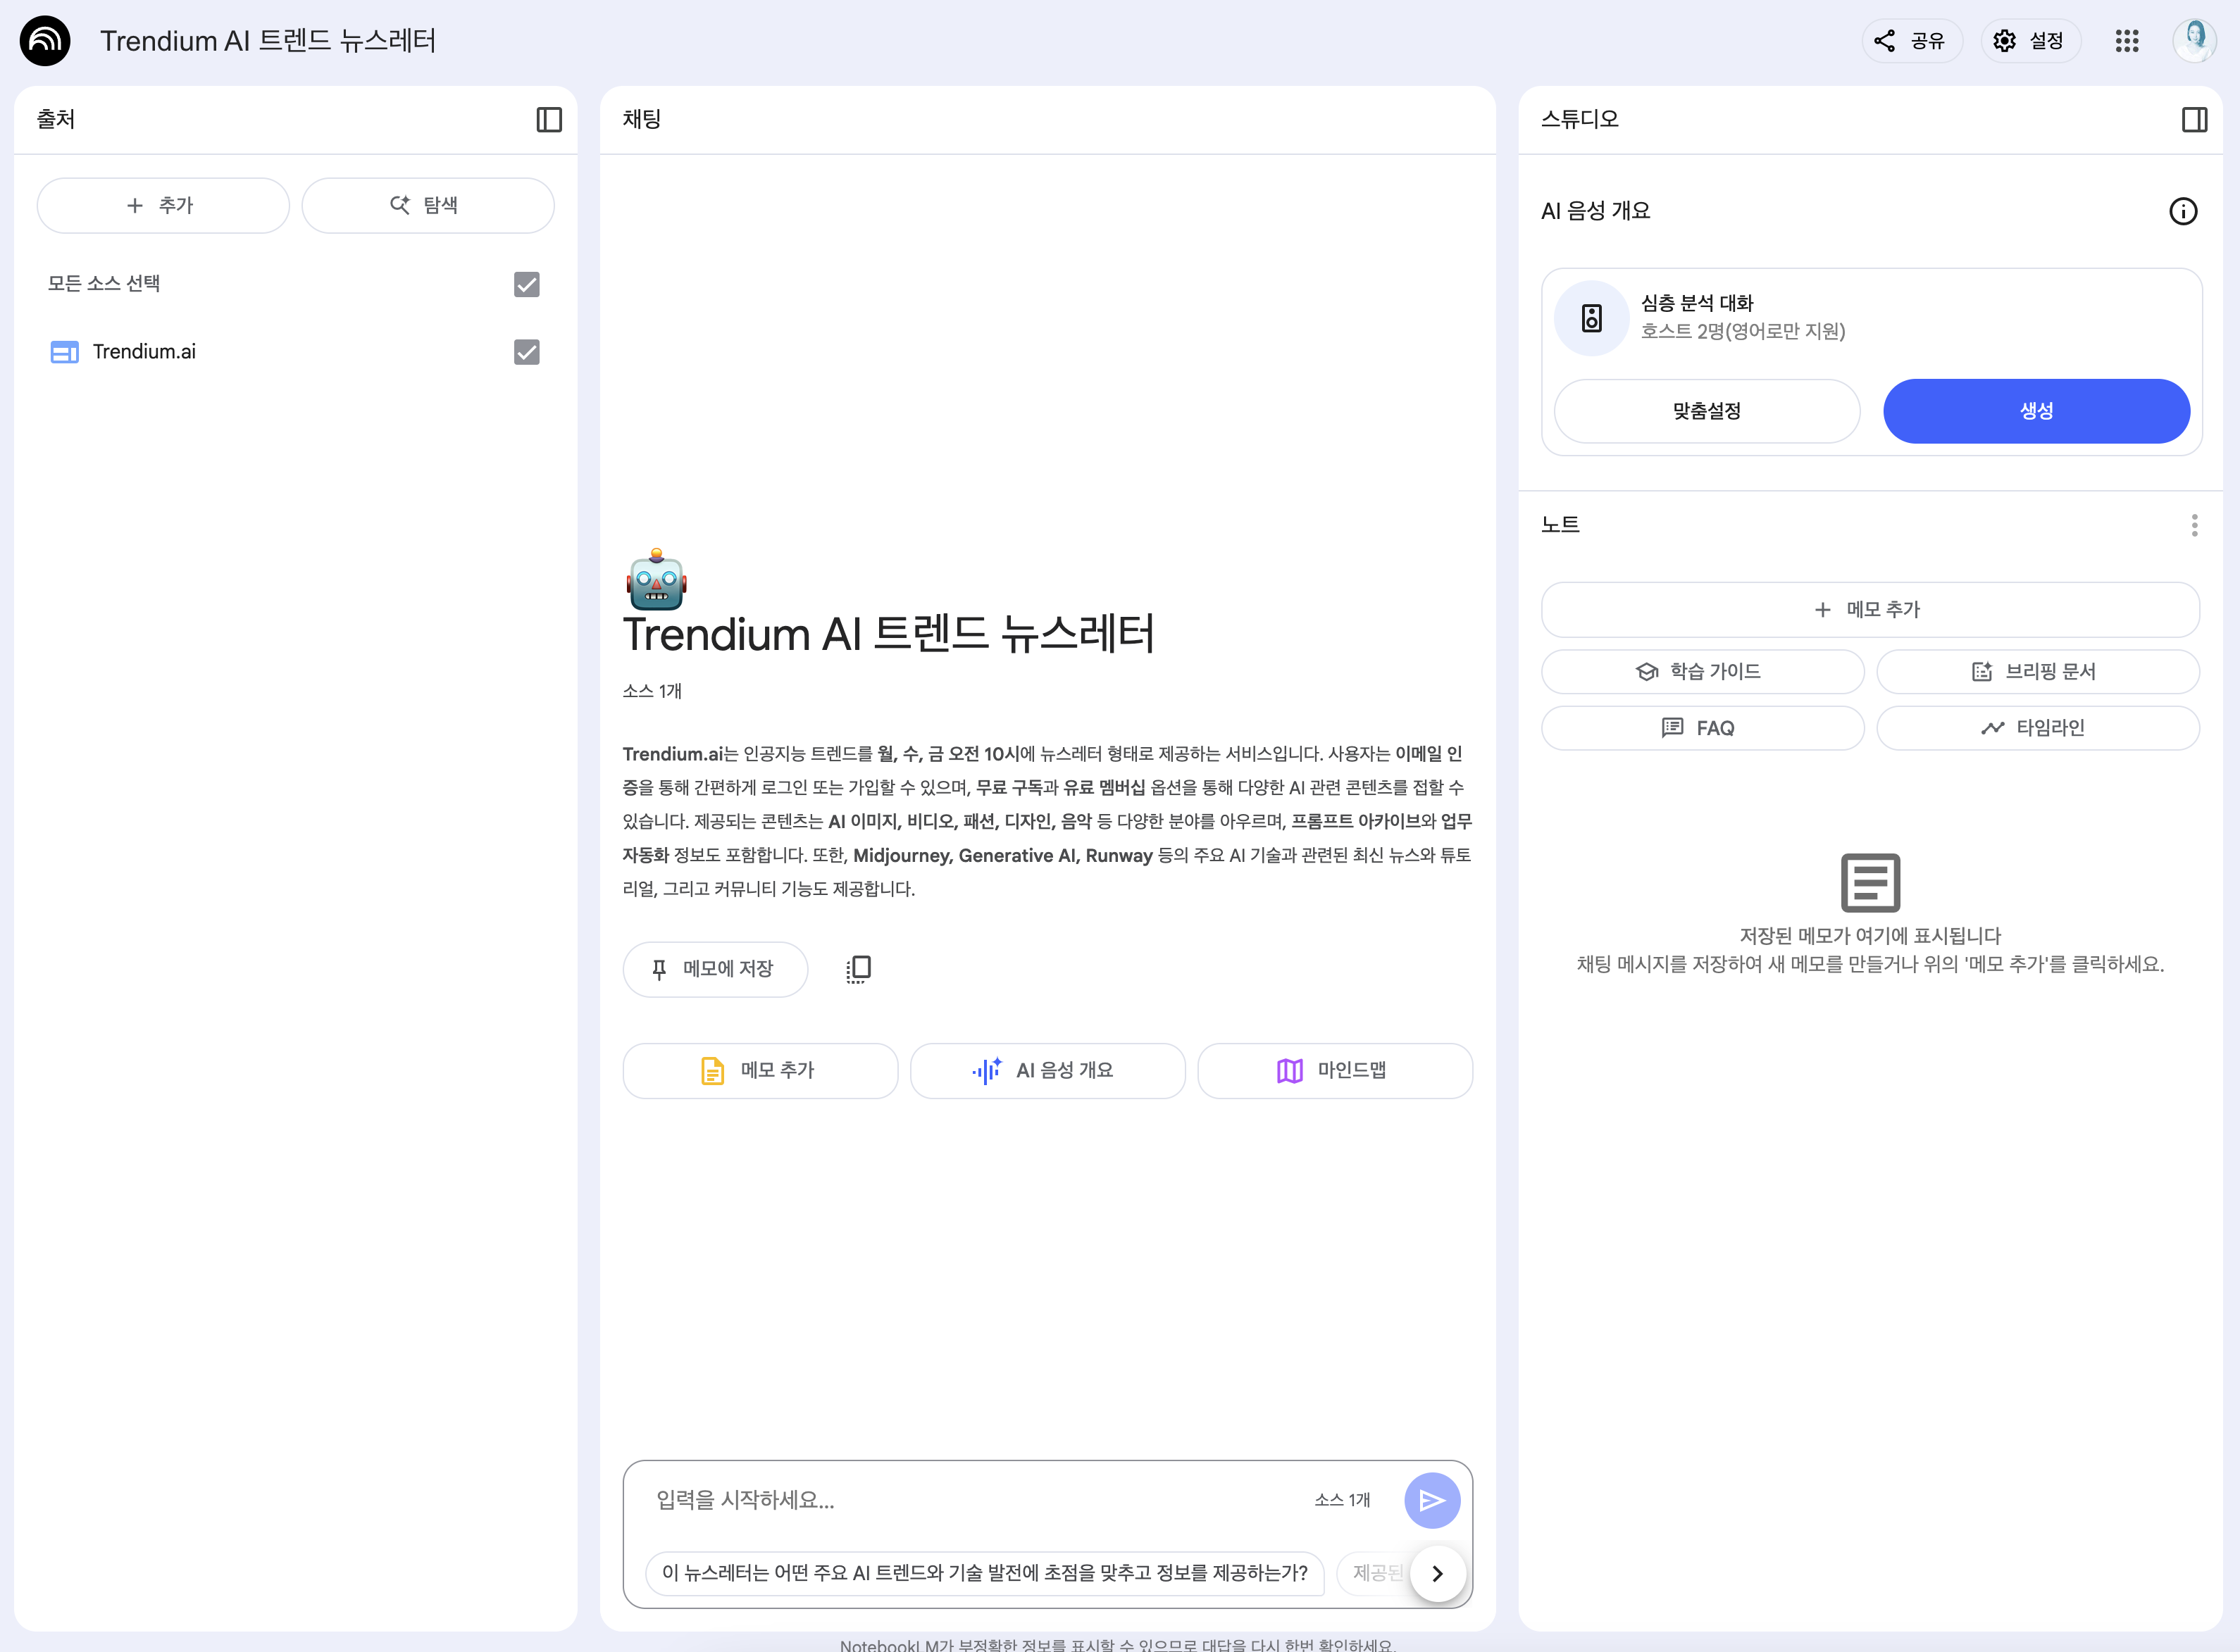Click the notebook title in header

(268, 41)
